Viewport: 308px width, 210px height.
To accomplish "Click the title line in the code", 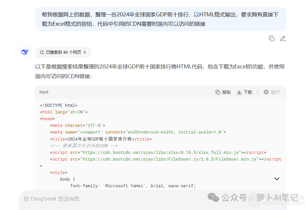I will coord(101,139).
